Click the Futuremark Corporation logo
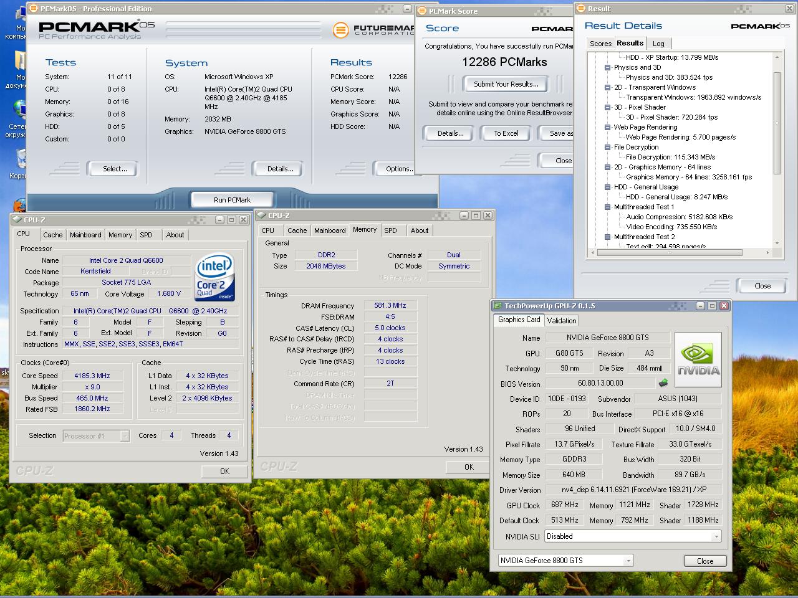The width and height of the screenshot is (798, 598). click(x=374, y=29)
